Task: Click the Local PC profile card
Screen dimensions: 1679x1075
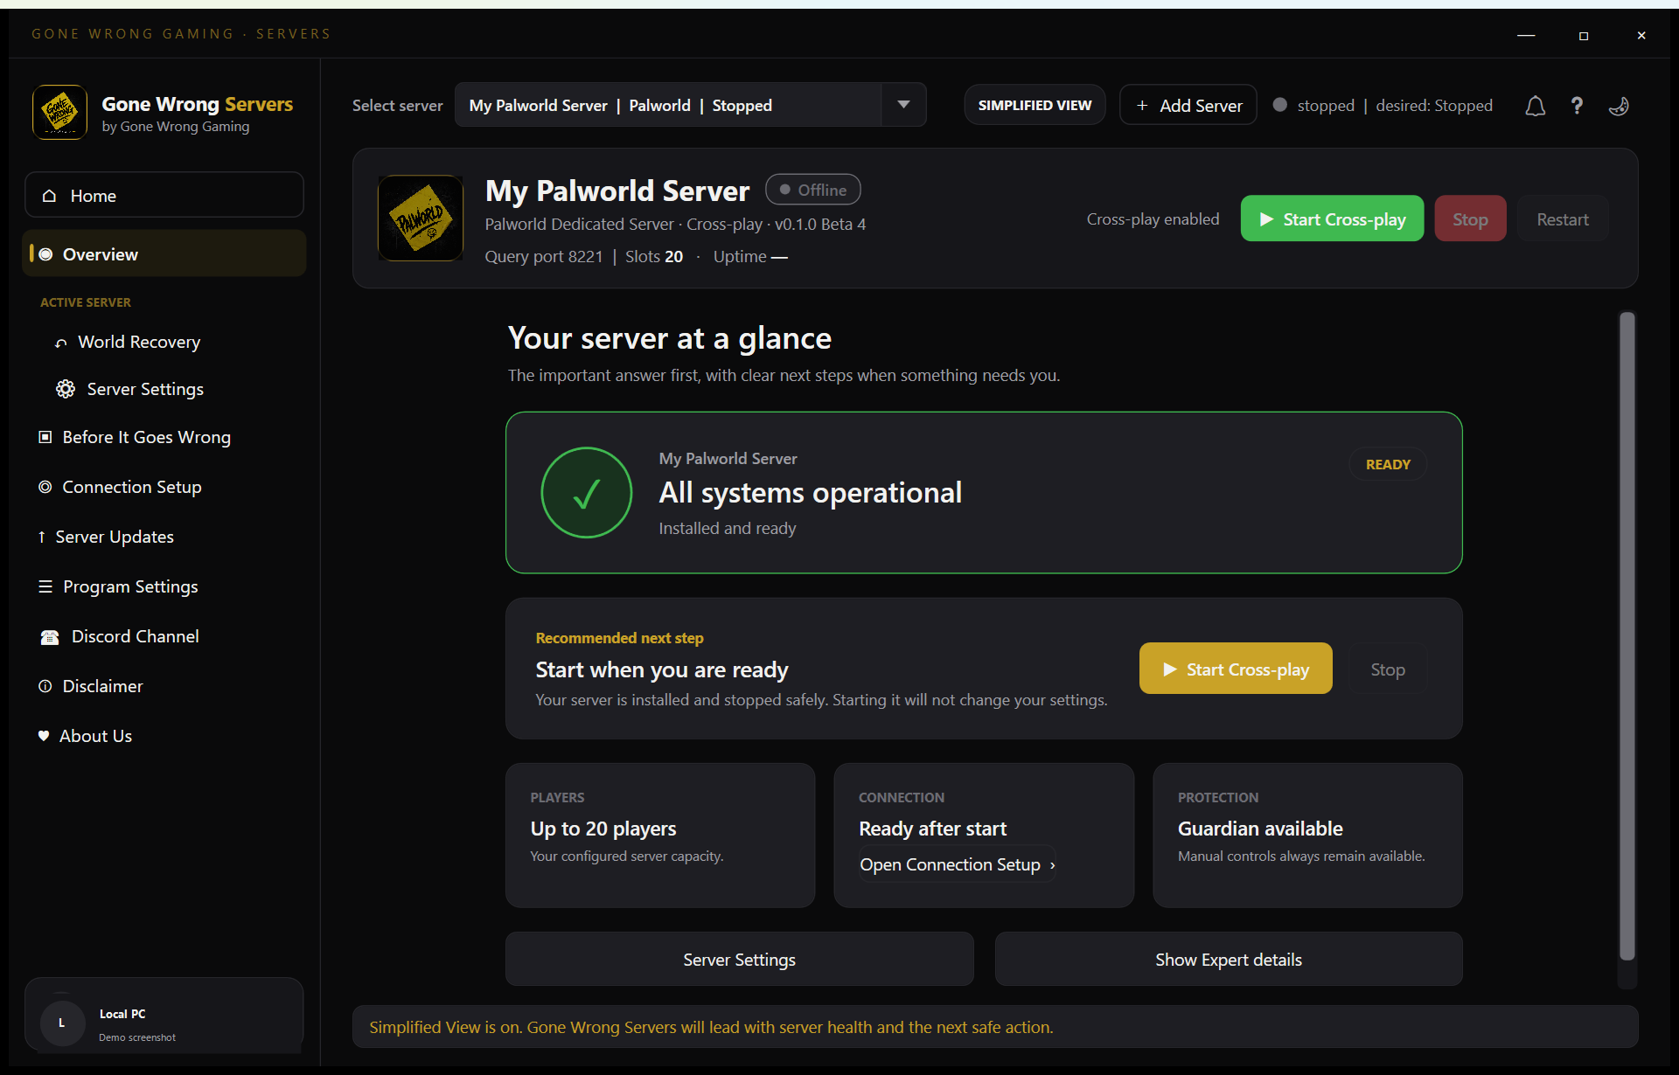Action: click(x=164, y=1016)
